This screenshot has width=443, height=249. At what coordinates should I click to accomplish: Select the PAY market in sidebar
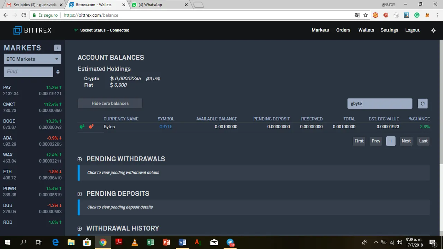coord(32,91)
